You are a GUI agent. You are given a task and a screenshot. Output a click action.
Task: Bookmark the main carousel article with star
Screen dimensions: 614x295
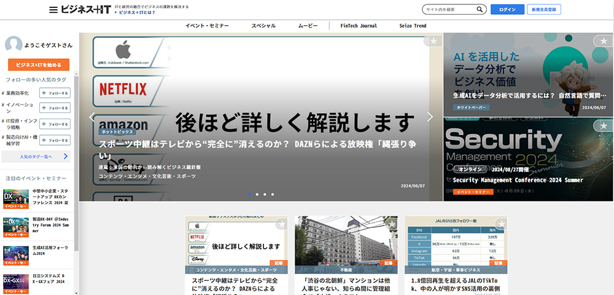[x=433, y=41]
